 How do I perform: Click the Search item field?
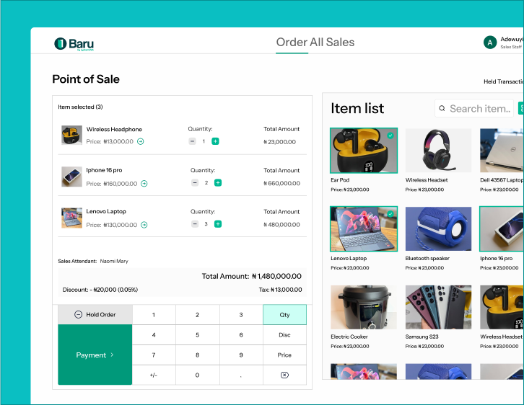pyautogui.click(x=474, y=108)
